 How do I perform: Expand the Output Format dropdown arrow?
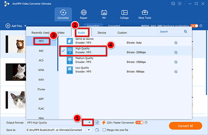point(89,123)
